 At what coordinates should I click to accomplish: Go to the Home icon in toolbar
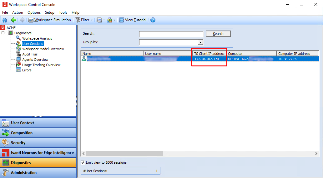[5, 20]
